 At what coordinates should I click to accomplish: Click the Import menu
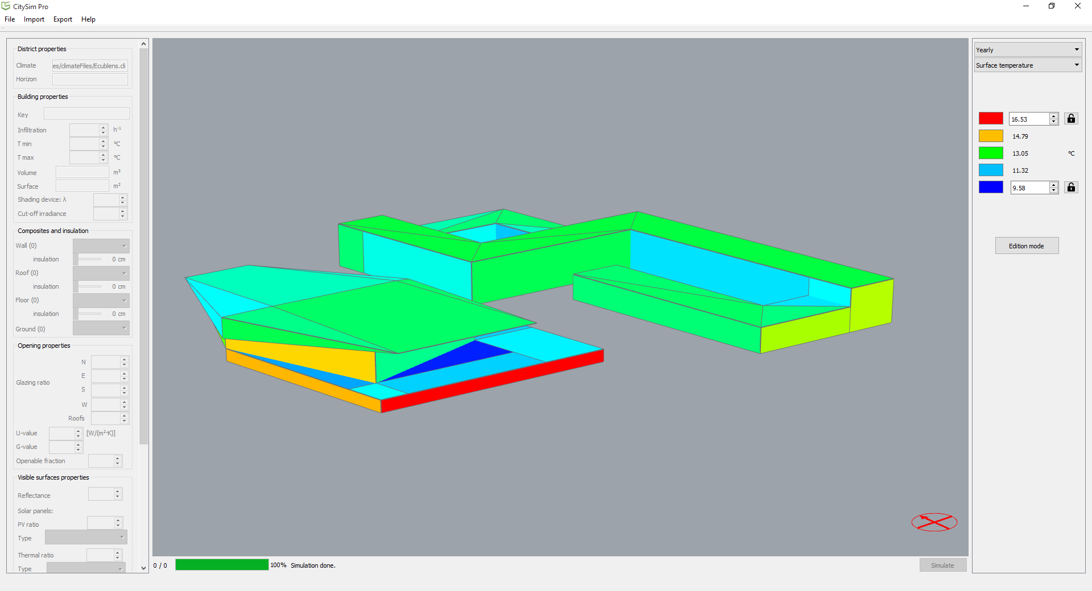[34, 19]
